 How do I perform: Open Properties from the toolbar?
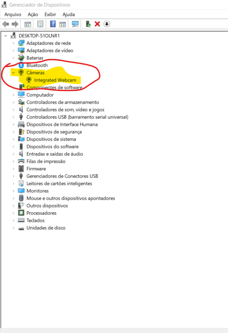click(x=40, y=24)
